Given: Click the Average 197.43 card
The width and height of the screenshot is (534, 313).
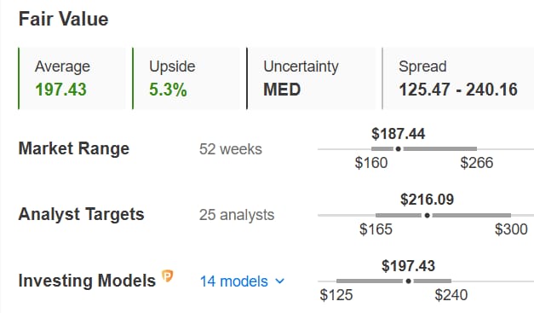Looking at the screenshot, I should click(72, 78).
